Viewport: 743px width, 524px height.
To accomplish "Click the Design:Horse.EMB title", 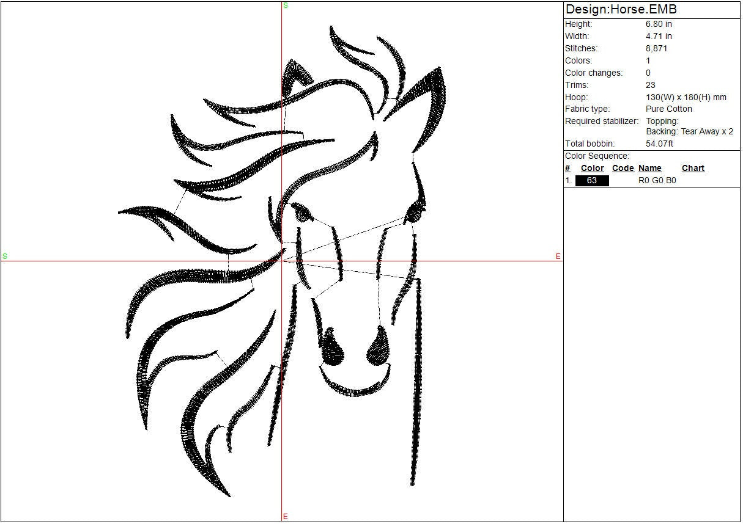I will click(x=621, y=9).
